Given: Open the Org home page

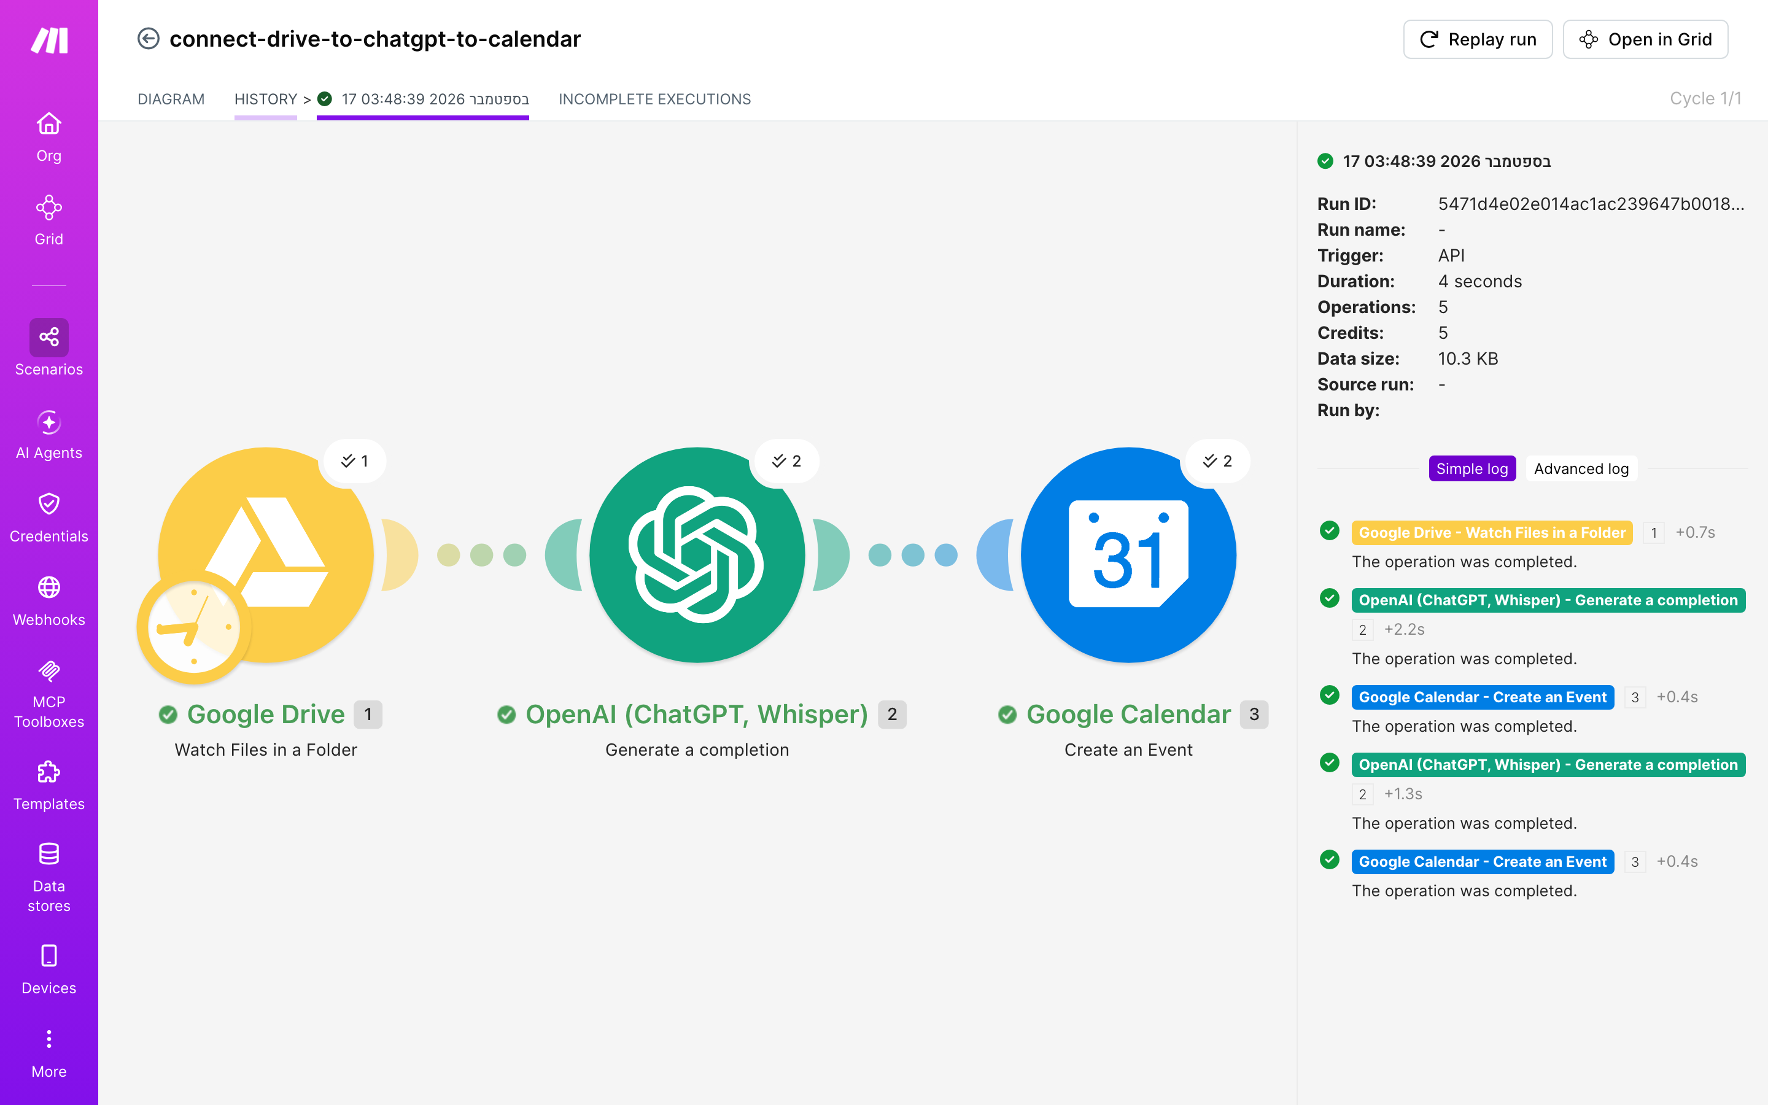Looking at the screenshot, I should (x=49, y=138).
